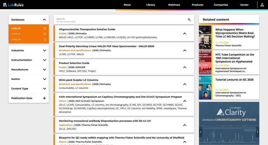Open HTC Tube Competition article
Viewport: 268px width, 145px height.
[x=235, y=58]
